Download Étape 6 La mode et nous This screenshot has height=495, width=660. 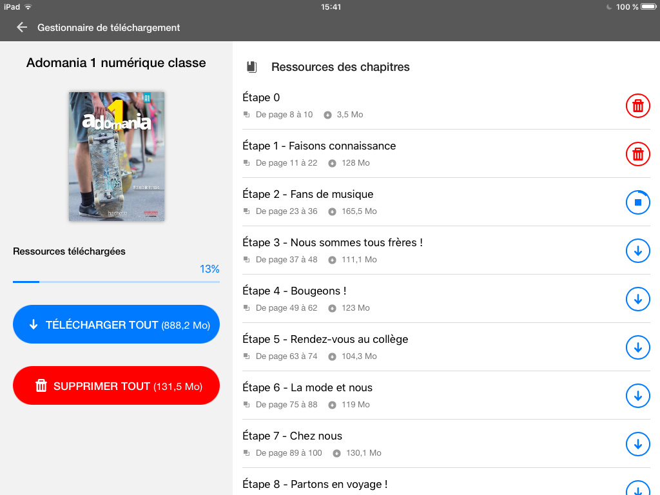click(x=637, y=396)
